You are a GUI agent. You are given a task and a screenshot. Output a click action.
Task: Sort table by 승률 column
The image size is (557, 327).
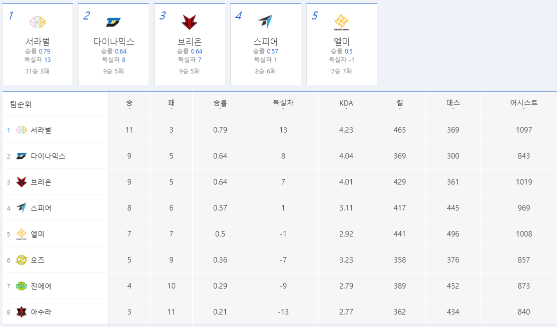click(220, 103)
